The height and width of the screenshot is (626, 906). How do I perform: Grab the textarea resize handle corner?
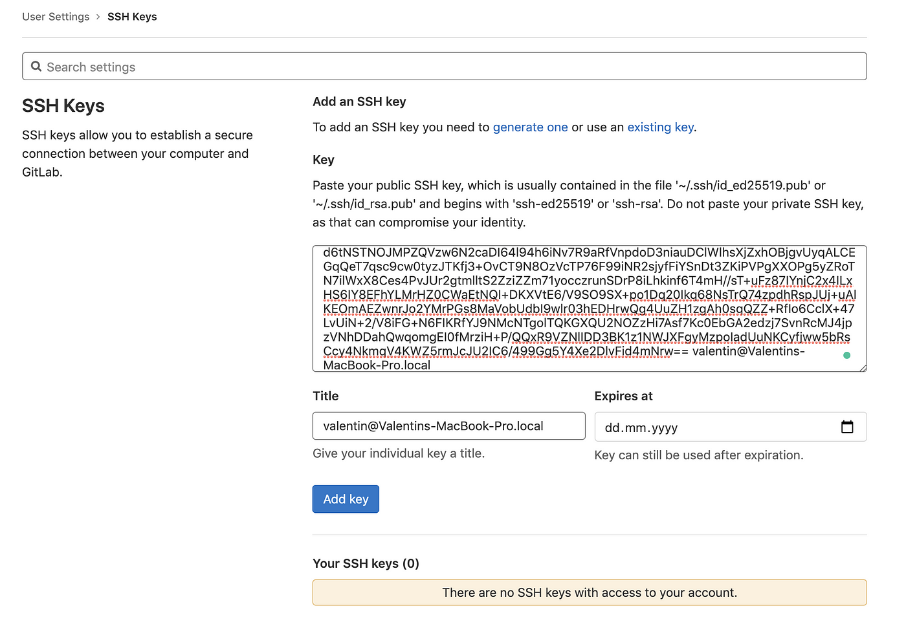(x=863, y=367)
